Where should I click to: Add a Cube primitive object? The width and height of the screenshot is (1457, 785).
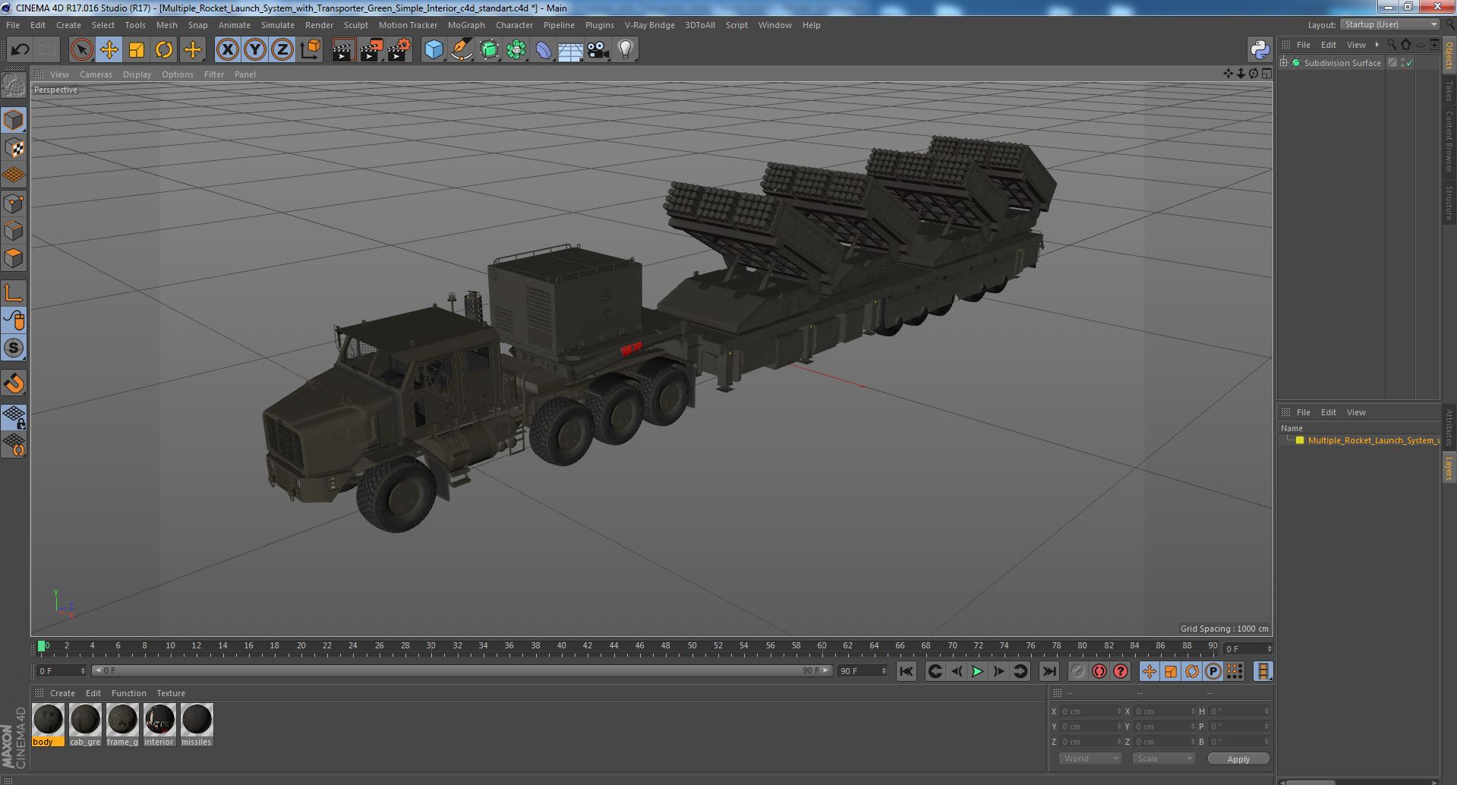(x=434, y=50)
